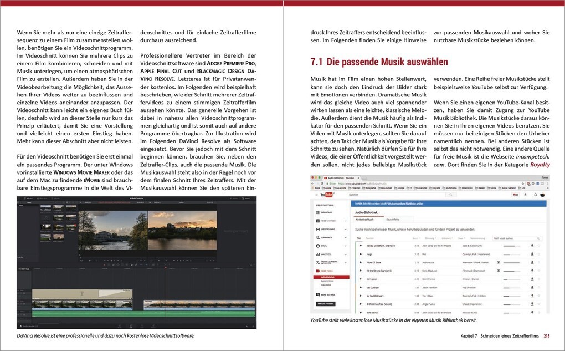Click the DaVinci Resolve home icon
565x351 pixels.
pos(246,327)
